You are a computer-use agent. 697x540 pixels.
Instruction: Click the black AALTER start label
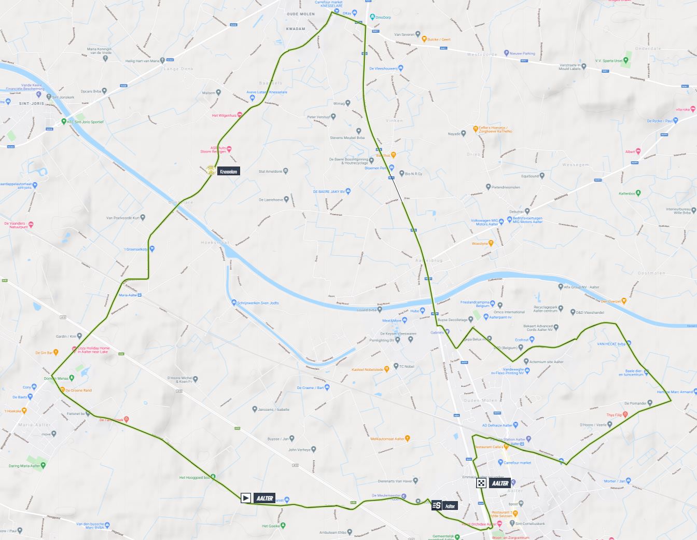(264, 498)
